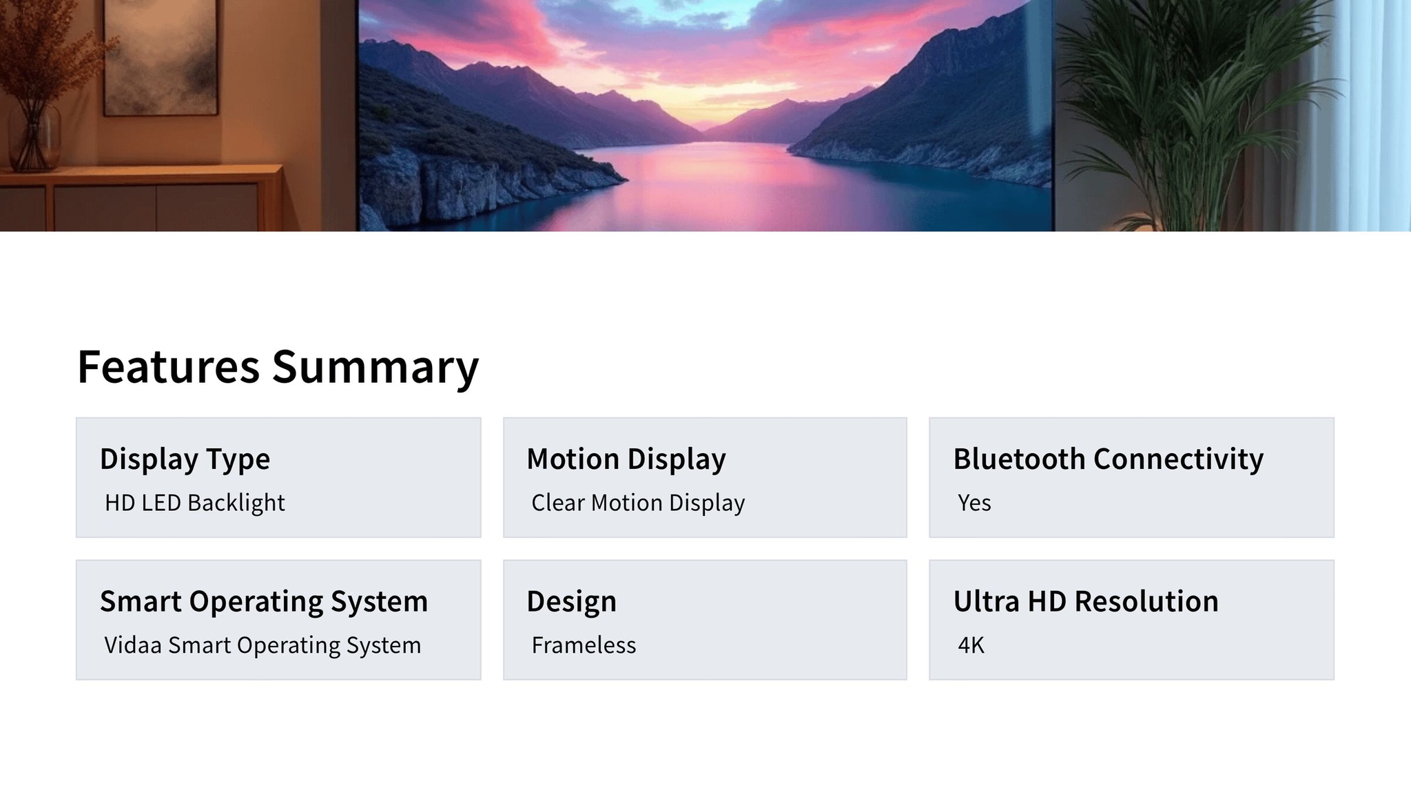The image size is (1411, 794).
Task: Click Vidaa Smart Operating System text
Action: 262,645
